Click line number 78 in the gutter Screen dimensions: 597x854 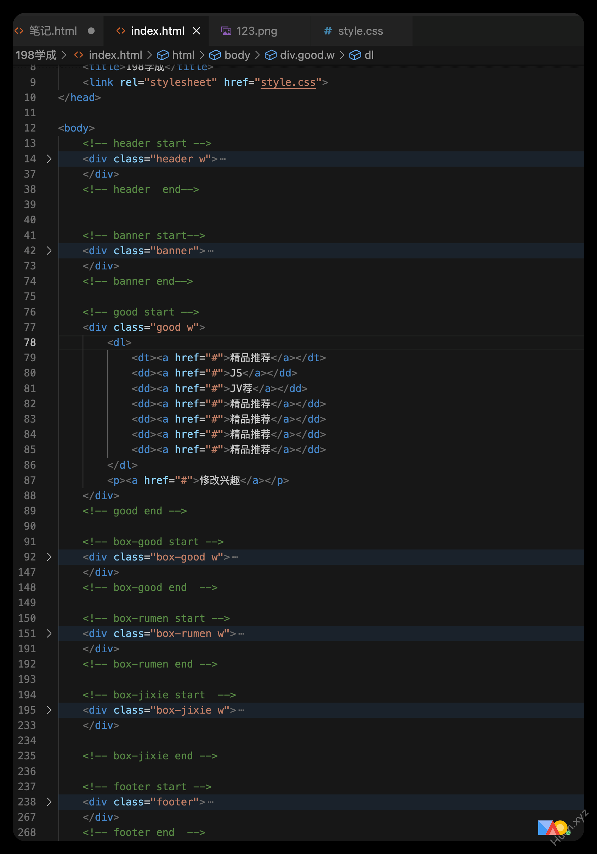click(30, 342)
